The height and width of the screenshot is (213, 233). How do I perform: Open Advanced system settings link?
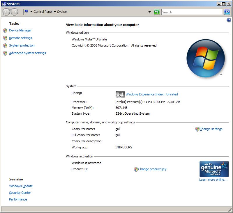pos(27,53)
